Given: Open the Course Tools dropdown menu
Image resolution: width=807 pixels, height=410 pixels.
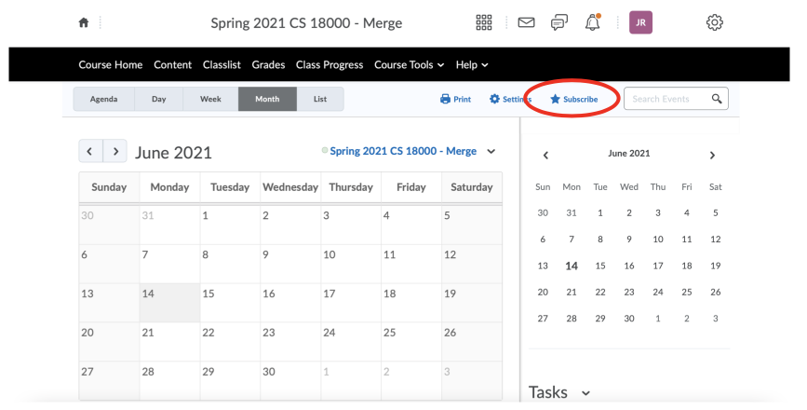Looking at the screenshot, I should coord(410,65).
